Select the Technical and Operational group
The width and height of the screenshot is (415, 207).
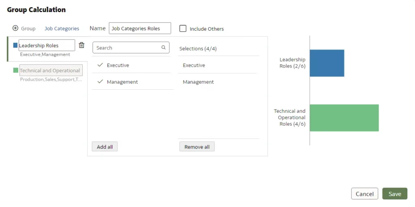tap(51, 70)
